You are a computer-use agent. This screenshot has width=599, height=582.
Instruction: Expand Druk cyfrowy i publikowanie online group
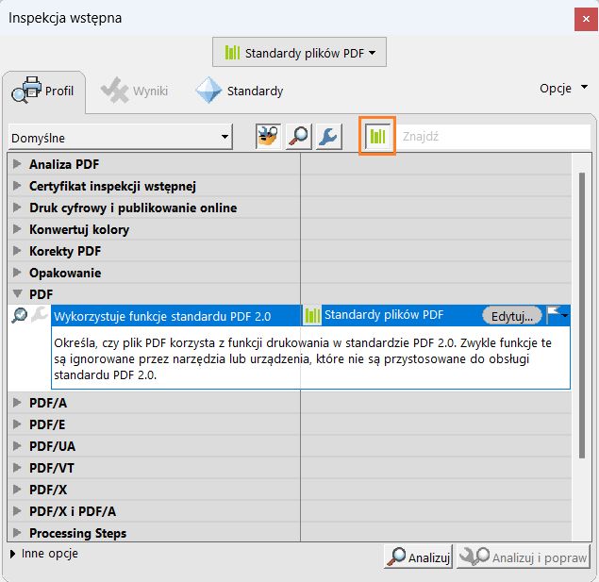pos(17,208)
